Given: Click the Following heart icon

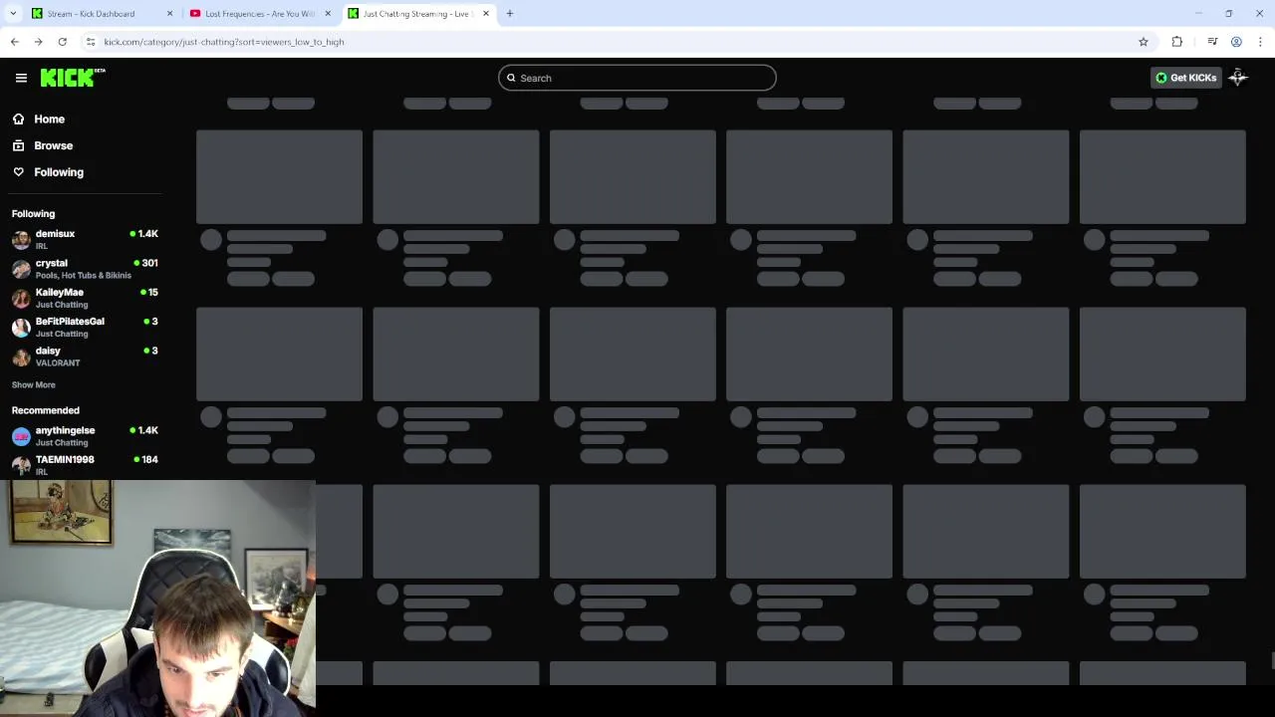Looking at the screenshot, I should point(18,172).
